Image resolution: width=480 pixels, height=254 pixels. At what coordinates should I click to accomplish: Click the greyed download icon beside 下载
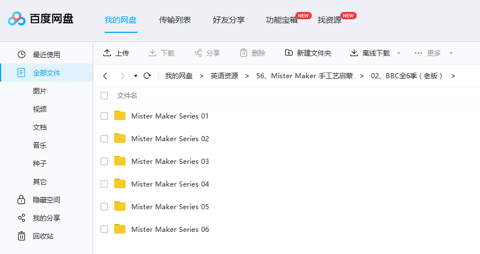click(x=152, y=53)
